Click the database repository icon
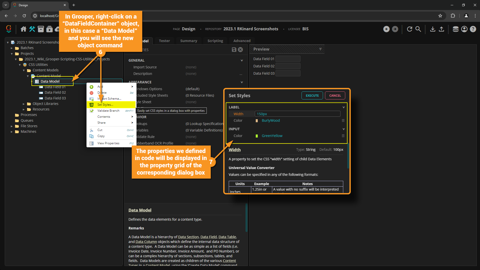Viewport: 480px width, 270px height. click(x=455, y=29)
